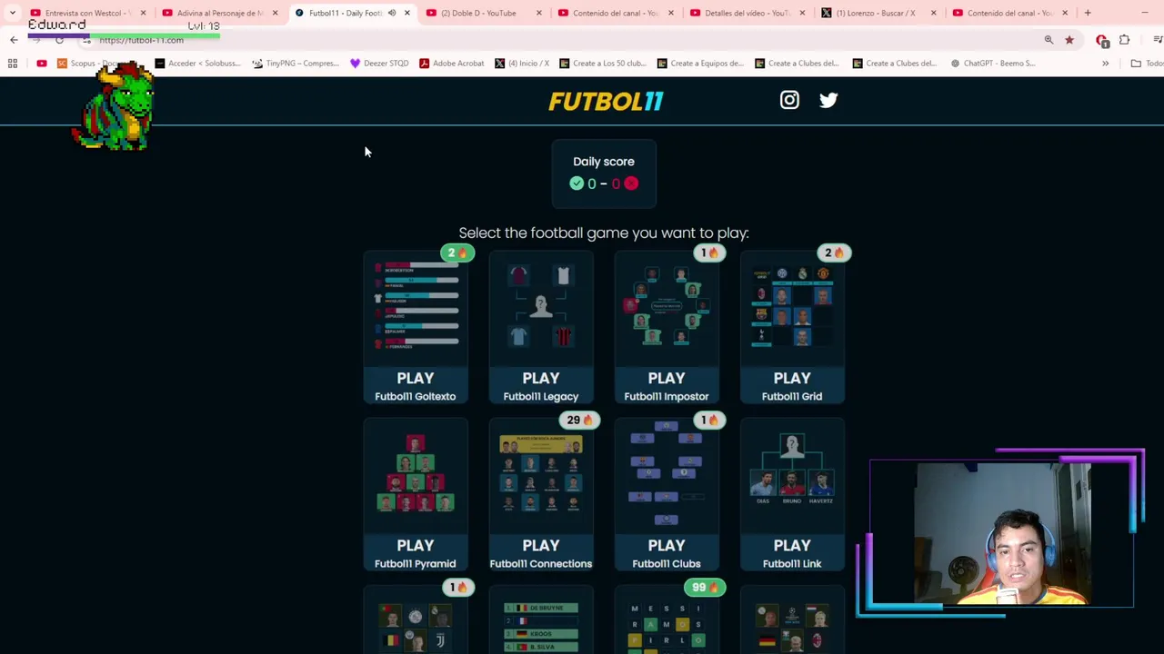Open the Acceder Solobuss bookmark
Image resolution: width=1164 pixels, height=654 pixels.
tap(197, 64)
